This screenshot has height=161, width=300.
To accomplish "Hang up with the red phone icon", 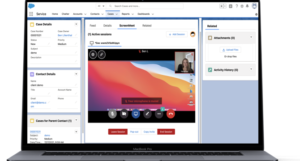I will pos(171,114).
